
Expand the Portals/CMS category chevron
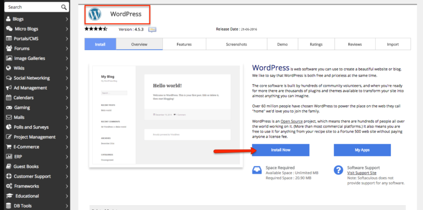tap(67, 38)
